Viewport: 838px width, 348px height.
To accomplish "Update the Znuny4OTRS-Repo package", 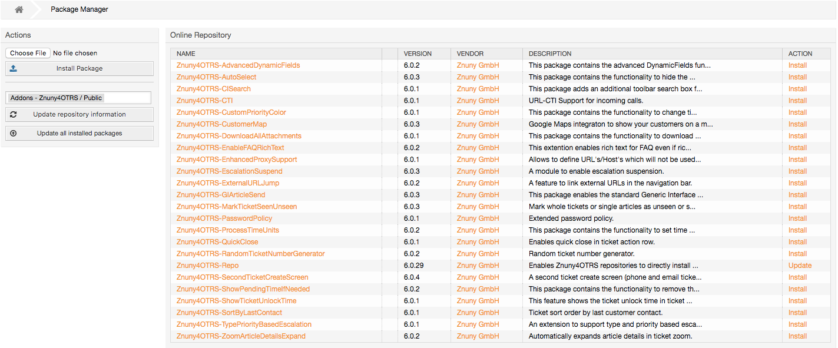I will pyautogui.click(x=800, y=266).
